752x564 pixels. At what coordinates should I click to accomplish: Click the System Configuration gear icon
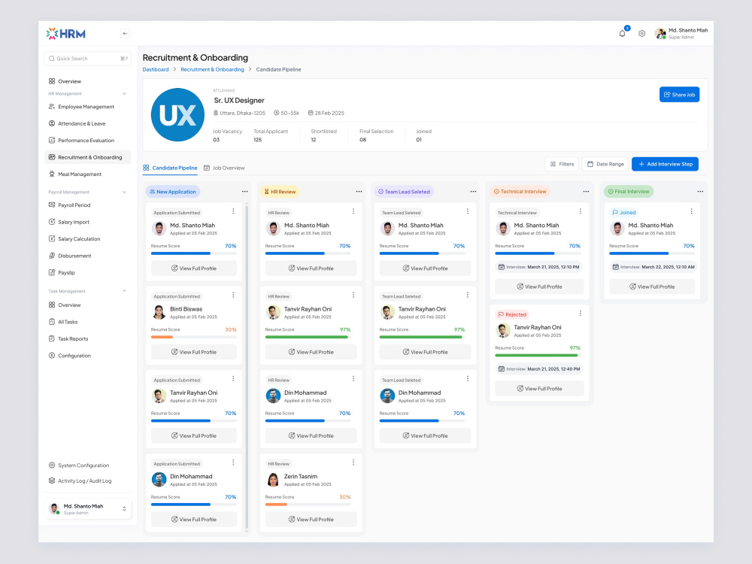coord(52,465)
